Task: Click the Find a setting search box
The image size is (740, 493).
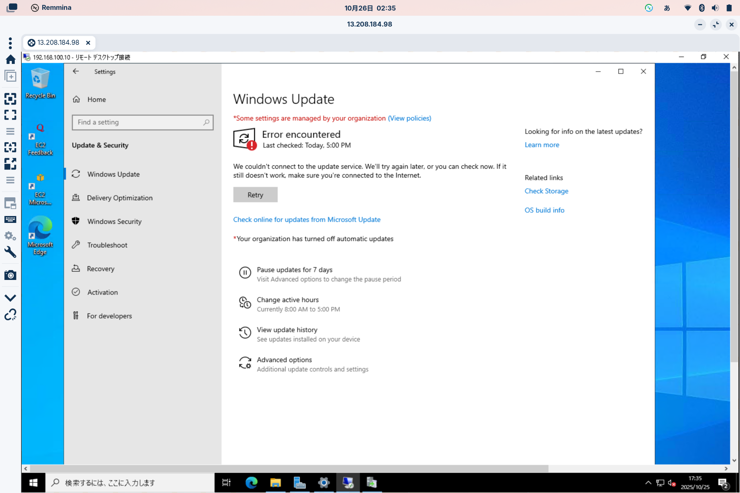Action: [x=143, y=122]
